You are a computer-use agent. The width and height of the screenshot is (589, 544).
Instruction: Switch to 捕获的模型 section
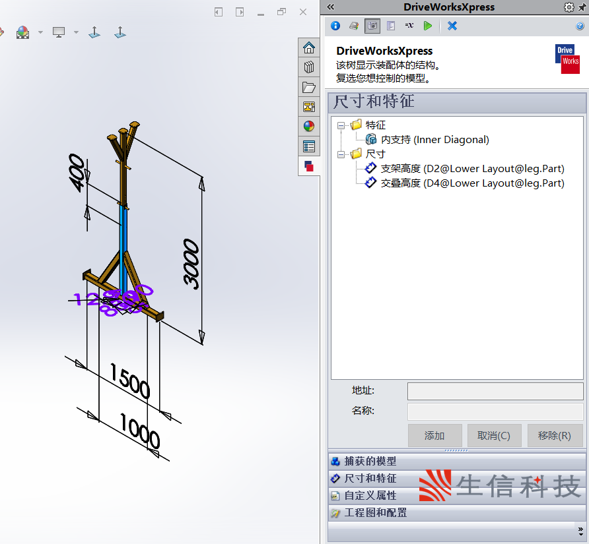pyautogui.click(x=457, y=461)
